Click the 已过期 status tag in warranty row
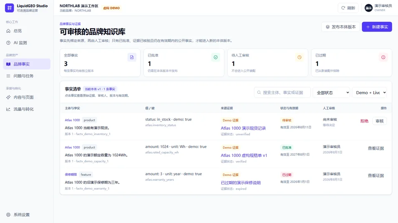The width and height of the screenshot is (398, 223). pyautogui.click(x=287, y=175)
